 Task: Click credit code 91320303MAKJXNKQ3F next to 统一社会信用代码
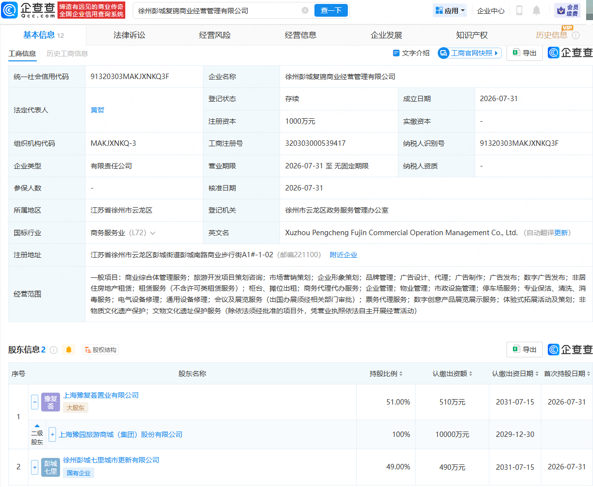[130, 77]
